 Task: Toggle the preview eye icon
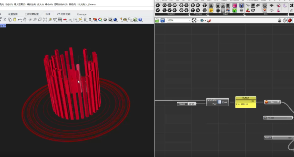202,20
